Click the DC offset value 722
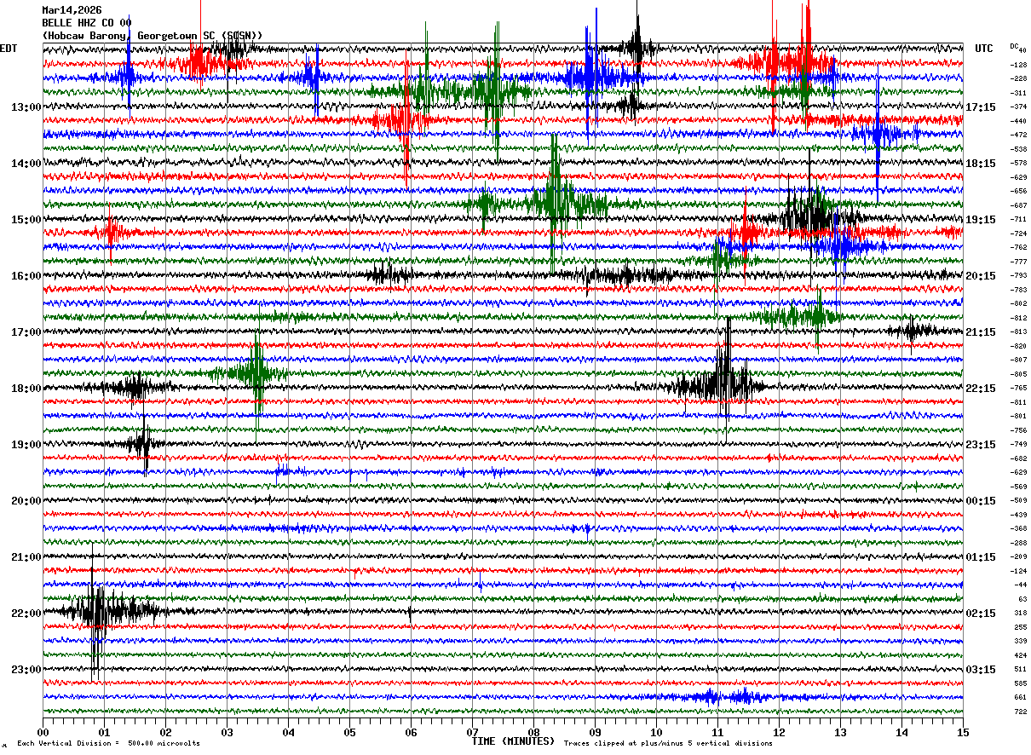Viewport: 1031px width, 755px height. tap(1020, 712)
